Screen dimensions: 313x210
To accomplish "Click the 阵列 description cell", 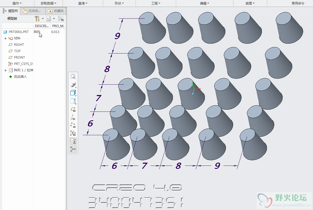I will pyautogui.click(x=37, y=32).
